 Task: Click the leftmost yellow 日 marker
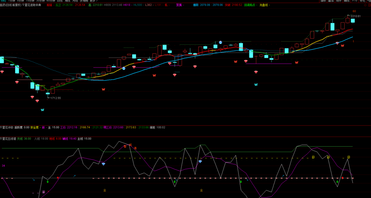tap(313, 157)
